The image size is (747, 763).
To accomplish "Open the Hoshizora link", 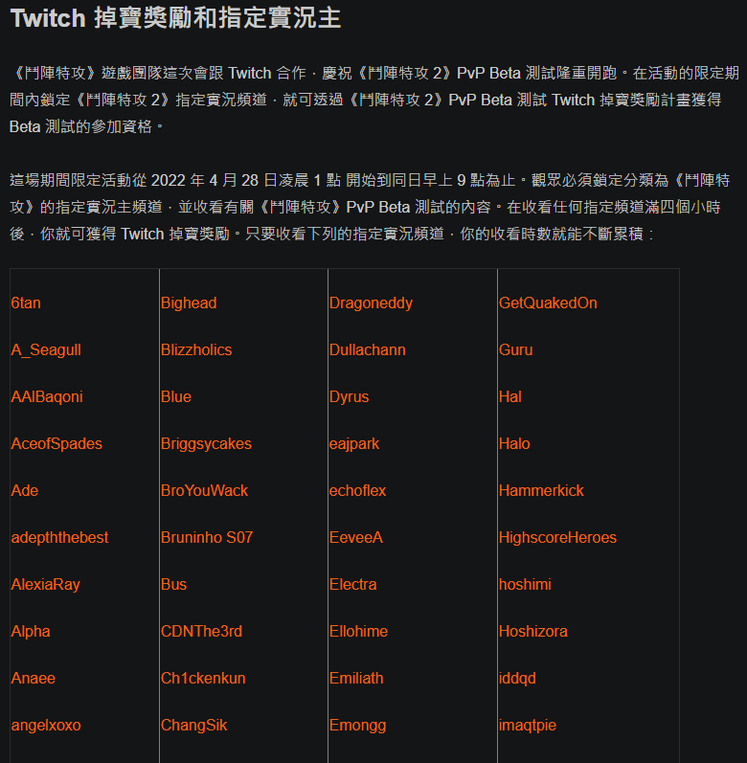I will pyautogui.click(x=532, y=631).
